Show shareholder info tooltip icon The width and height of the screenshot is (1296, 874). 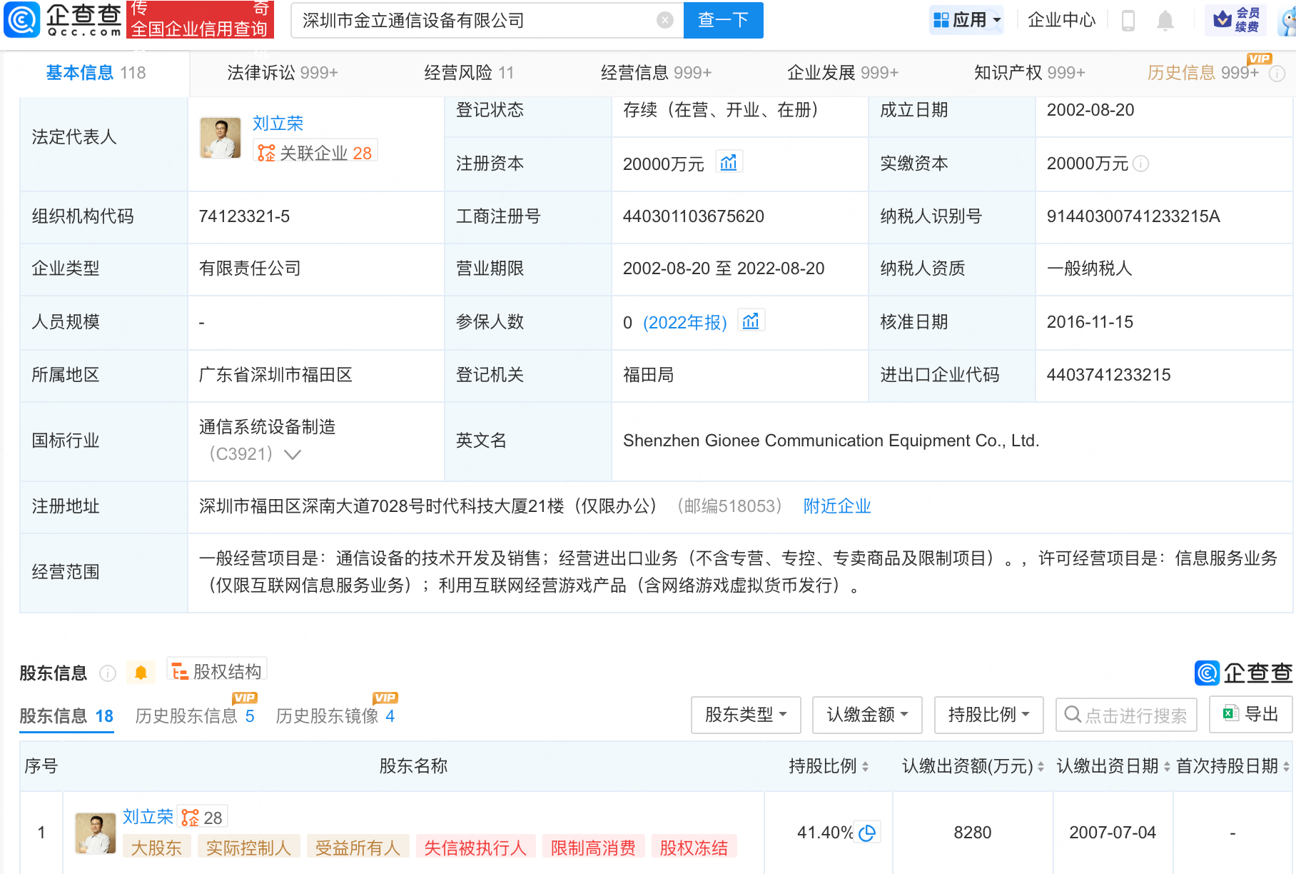pyautogui.click(x=108, y=673)
